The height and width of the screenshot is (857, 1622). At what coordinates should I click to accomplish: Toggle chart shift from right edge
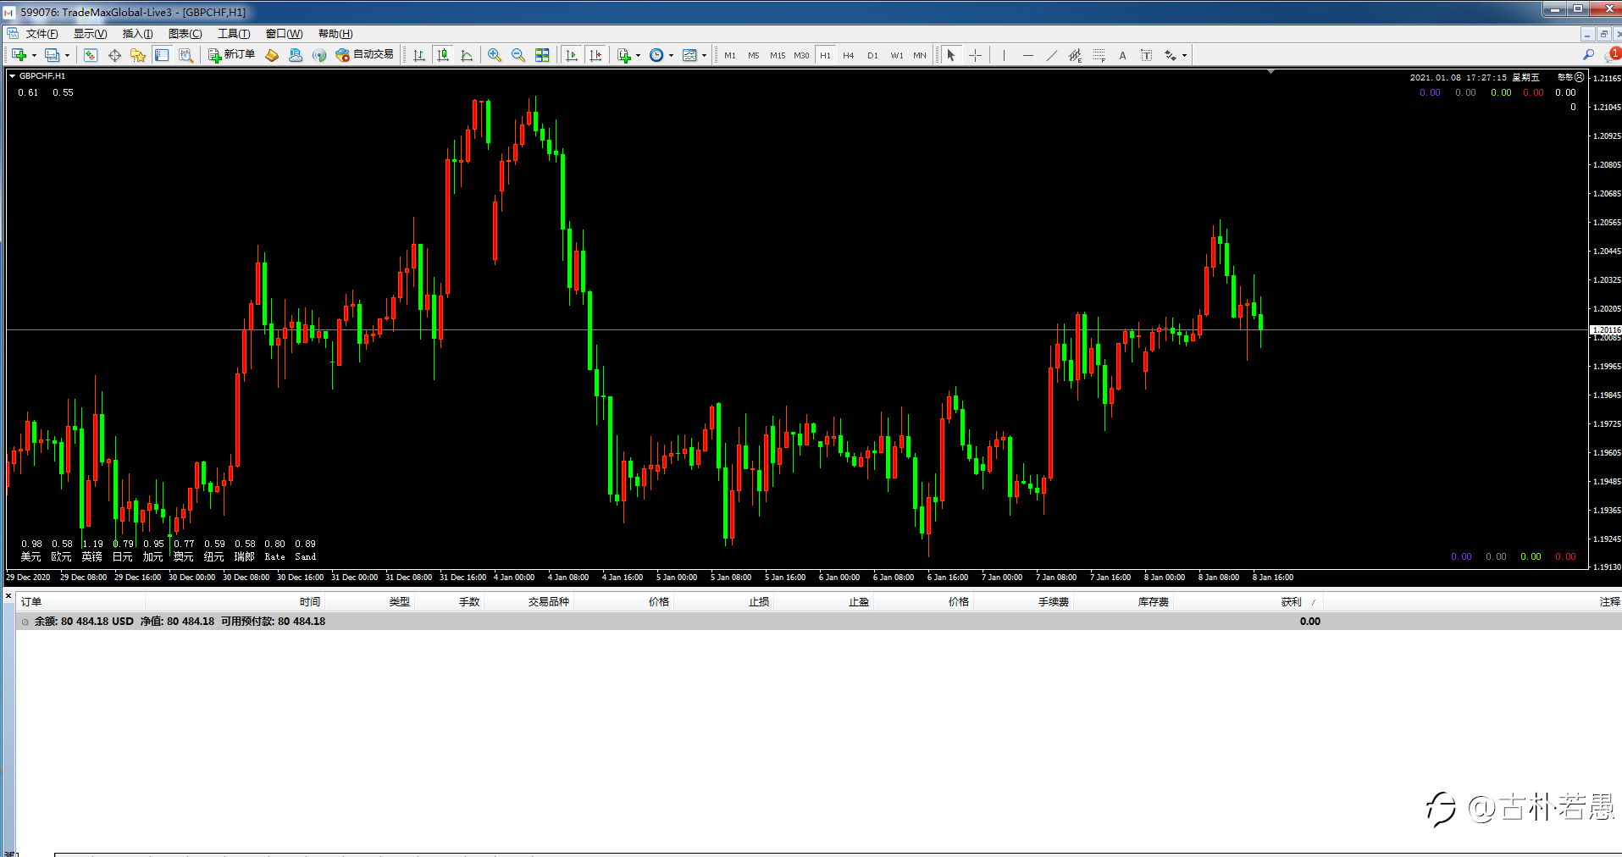(595, 55)
